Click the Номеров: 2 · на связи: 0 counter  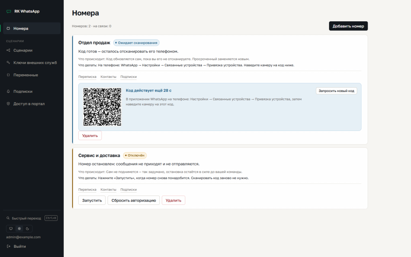(92, 26)
